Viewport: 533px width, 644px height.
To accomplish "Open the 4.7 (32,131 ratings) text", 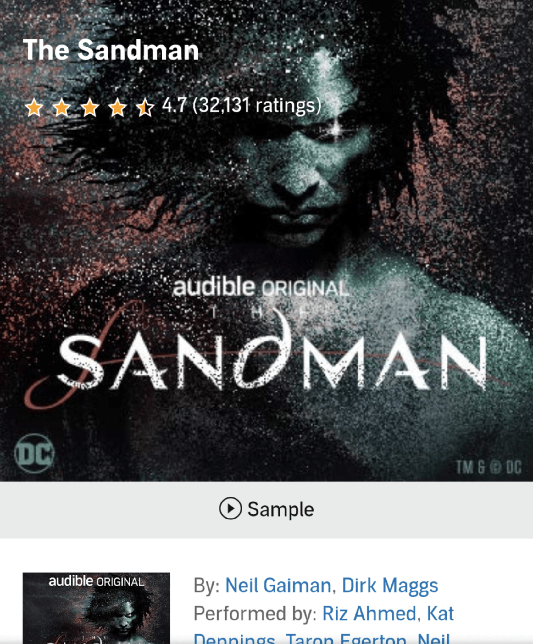I will coord(242,105).
